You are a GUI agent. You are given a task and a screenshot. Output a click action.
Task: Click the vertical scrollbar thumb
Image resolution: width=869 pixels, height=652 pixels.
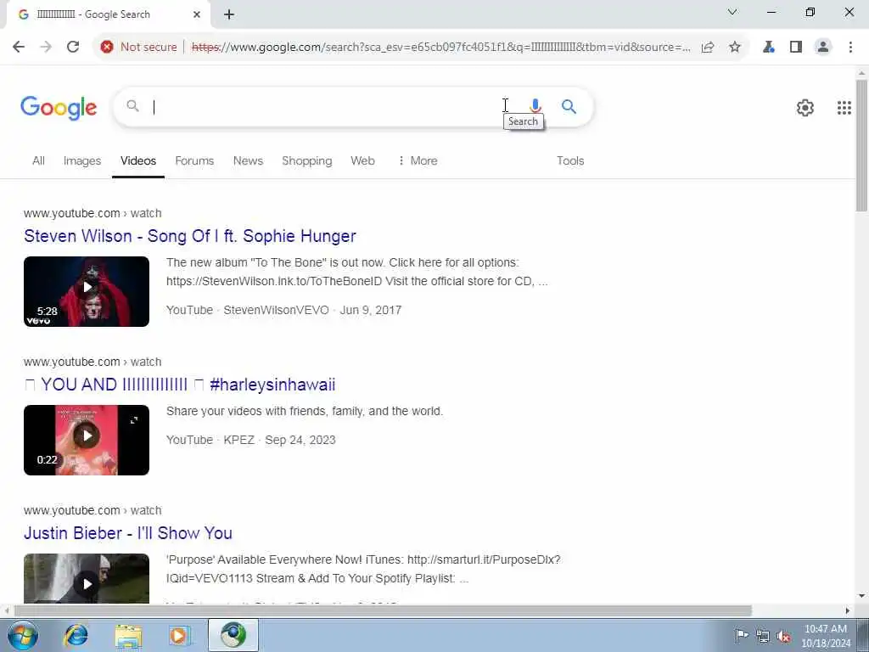pos(861,145)
